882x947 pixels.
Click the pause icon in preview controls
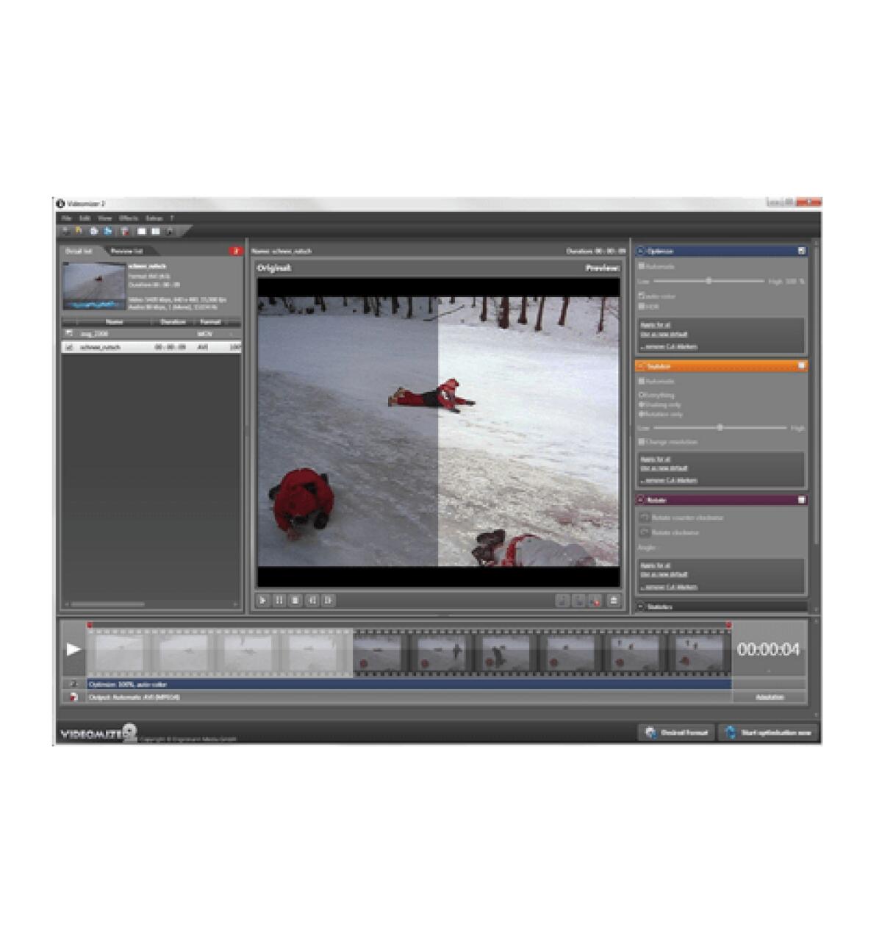279,601
